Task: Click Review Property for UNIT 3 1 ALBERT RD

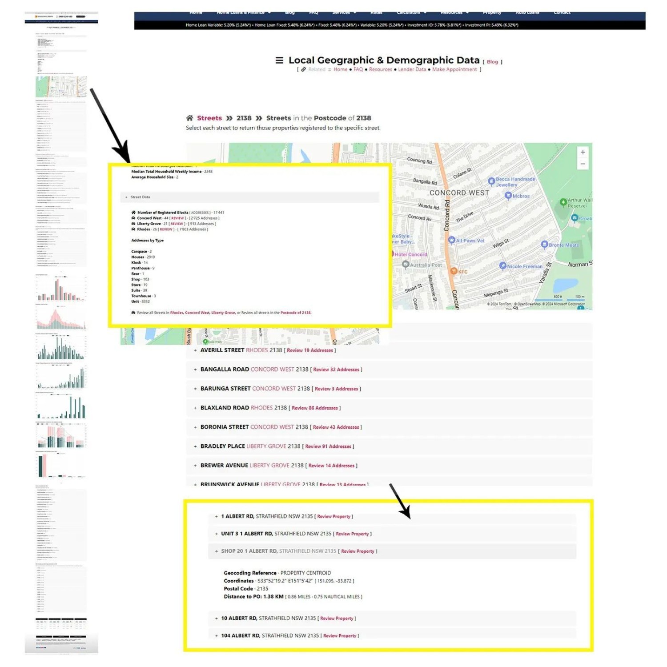Action: point(352,534)
